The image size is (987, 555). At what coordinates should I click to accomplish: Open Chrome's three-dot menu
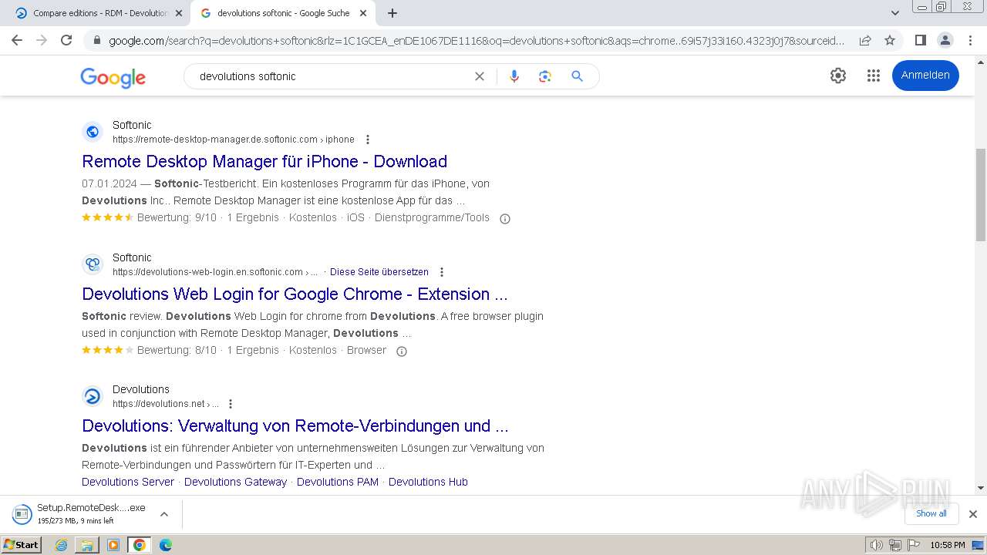tap(970, 40)
